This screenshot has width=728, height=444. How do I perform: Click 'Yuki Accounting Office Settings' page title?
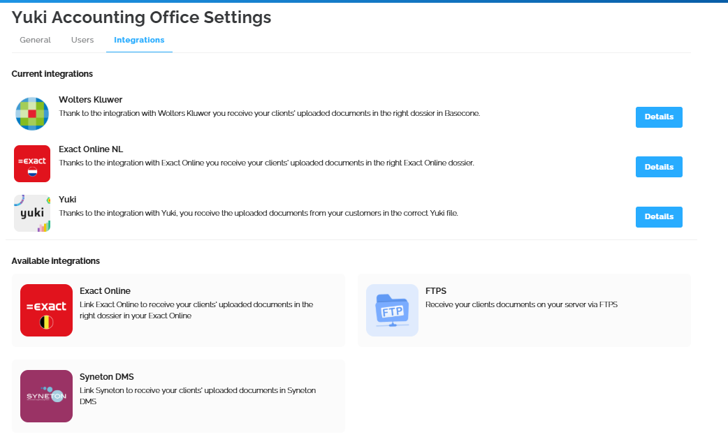coord(142,17)
